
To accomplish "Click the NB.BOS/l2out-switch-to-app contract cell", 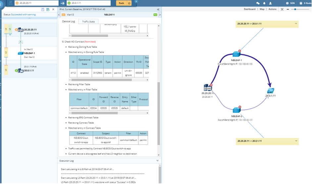I will pyautogui.click(x=81, y=140).
